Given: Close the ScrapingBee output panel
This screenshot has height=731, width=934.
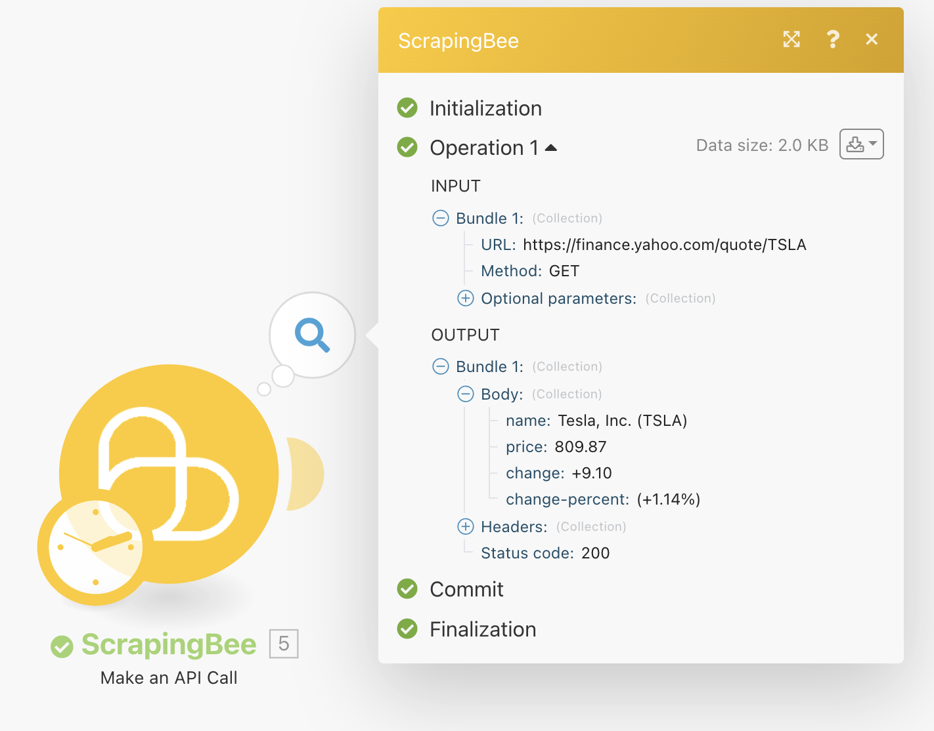Looking at the screenshot, I should [872, 39].
